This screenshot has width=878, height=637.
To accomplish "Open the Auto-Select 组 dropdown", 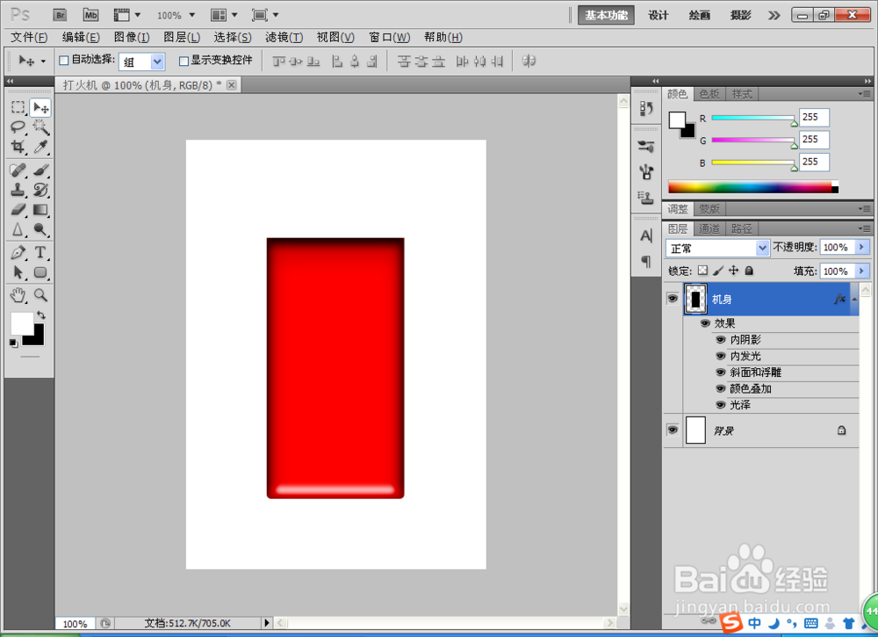I will tap(157, 62).
